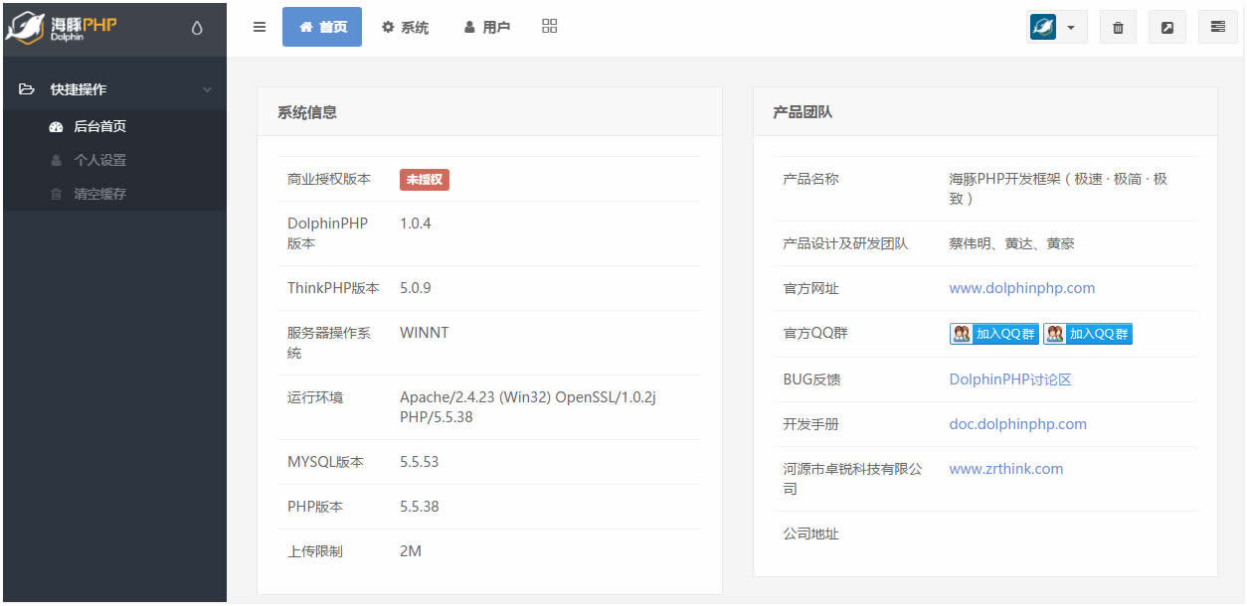Select the 首页 top navigation tab
The width and height of the screenshot is (1247, 606).
click(x=322, y=28)
